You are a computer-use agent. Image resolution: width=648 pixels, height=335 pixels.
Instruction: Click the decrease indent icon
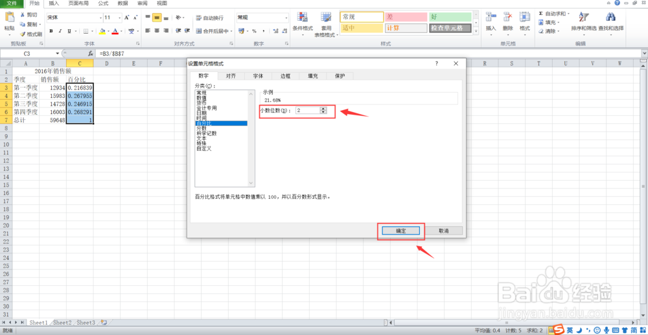point(179,31)
